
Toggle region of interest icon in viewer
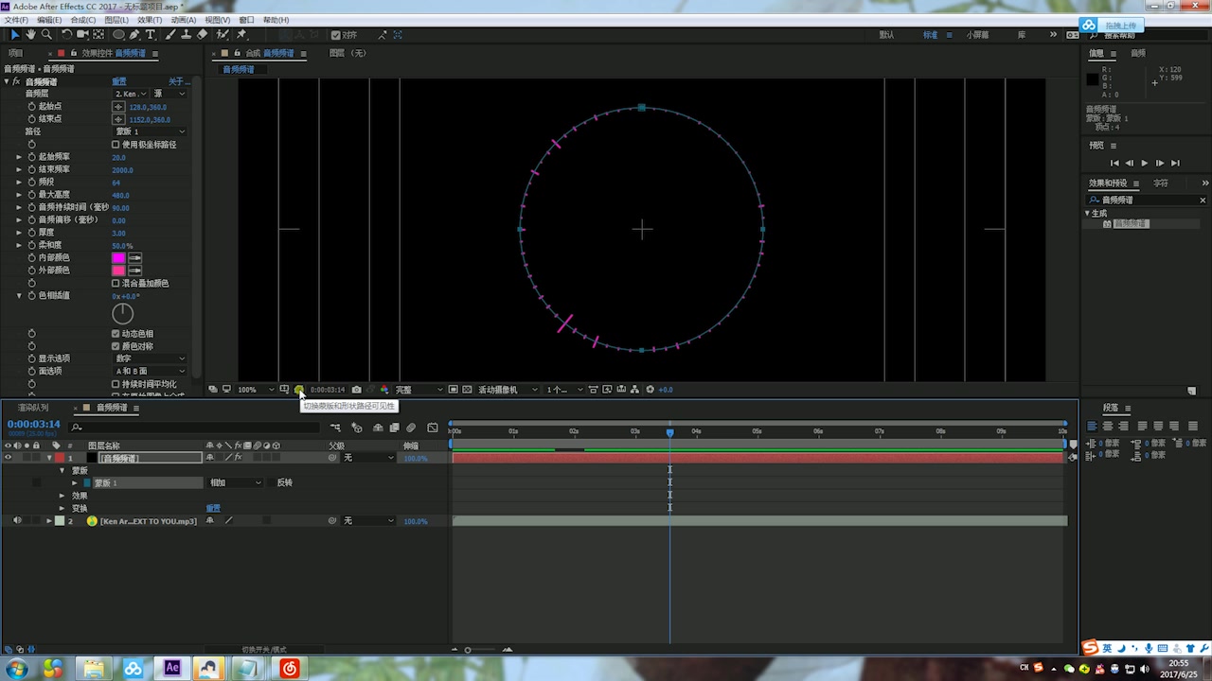coord(454,390)
